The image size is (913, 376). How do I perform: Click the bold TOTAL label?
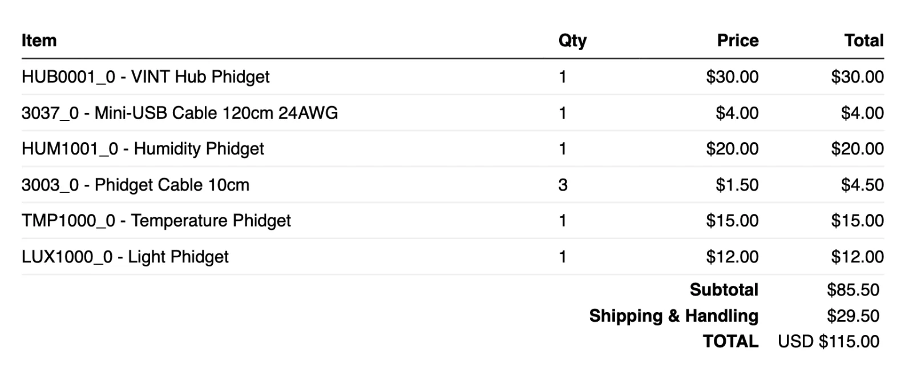point(731,341)
